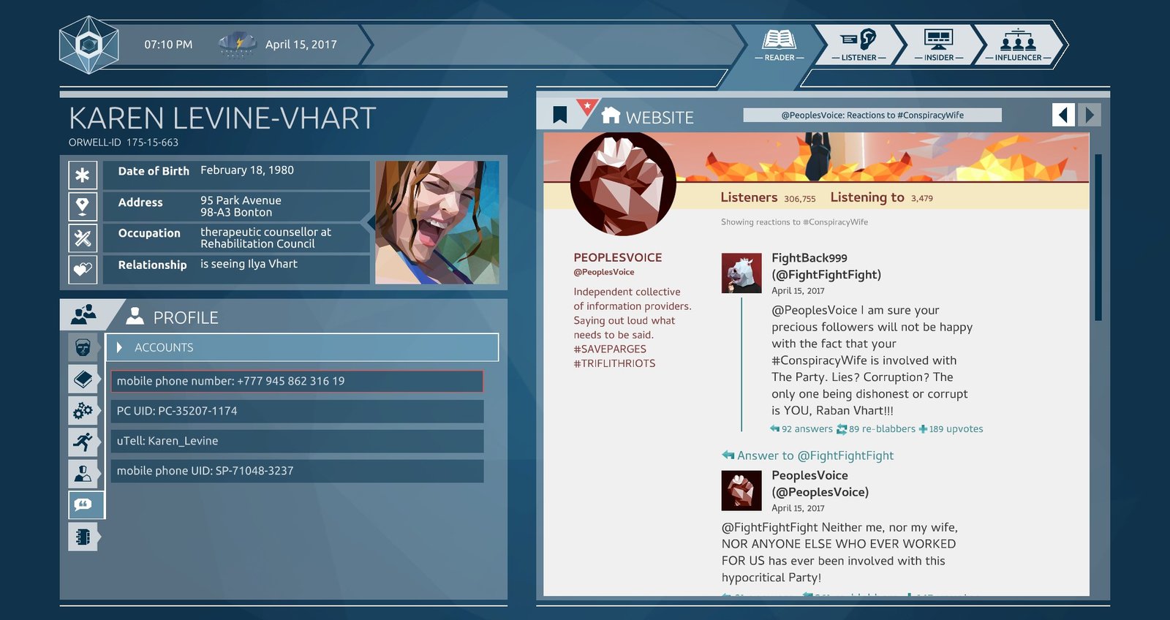Open PeoplesVoice (@PeoplesVoice) reply author name

[820, 484]
